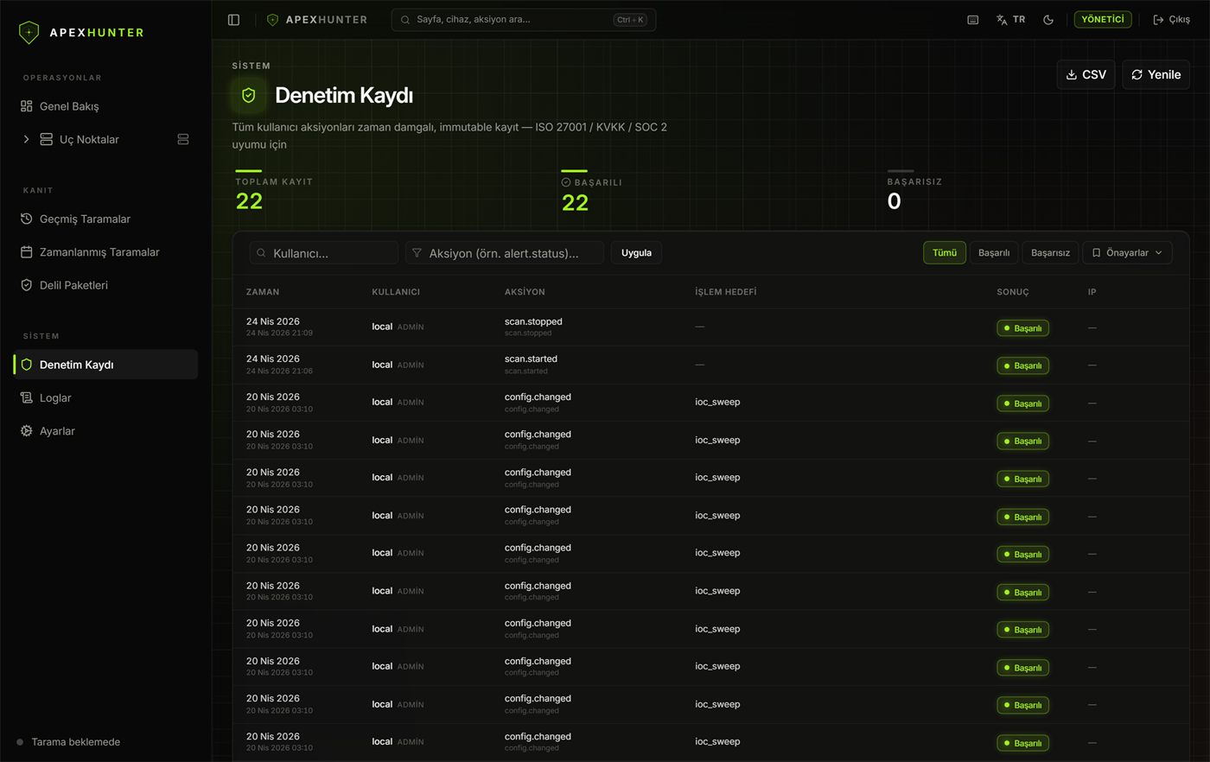Open Ayarlar gear icon in sidebar
The image size is (1210, 762).
point(27,431)
